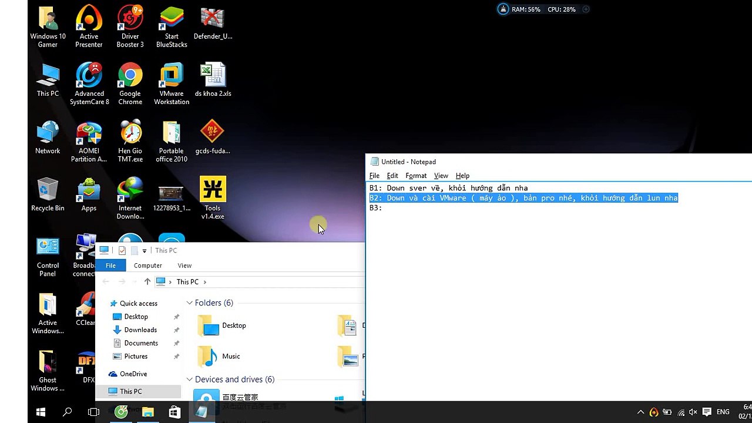Click the plus button on the RAM/CPU widget
The height and width of the screenshot is (423, 752).
(x=586, y=9)
